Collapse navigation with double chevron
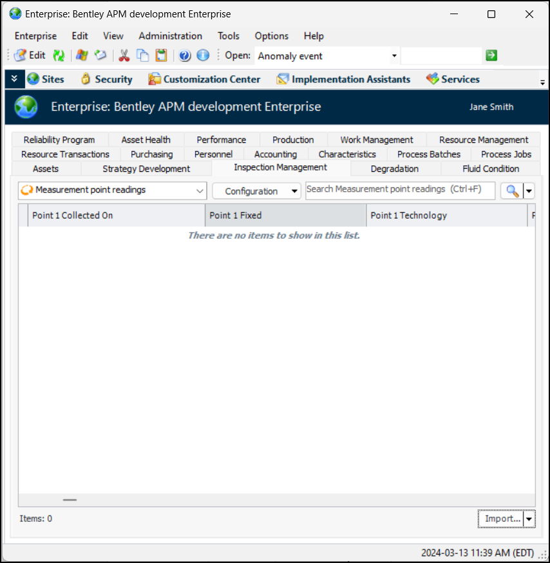This screenshot has height=563, width=550. tap(14, 78)
